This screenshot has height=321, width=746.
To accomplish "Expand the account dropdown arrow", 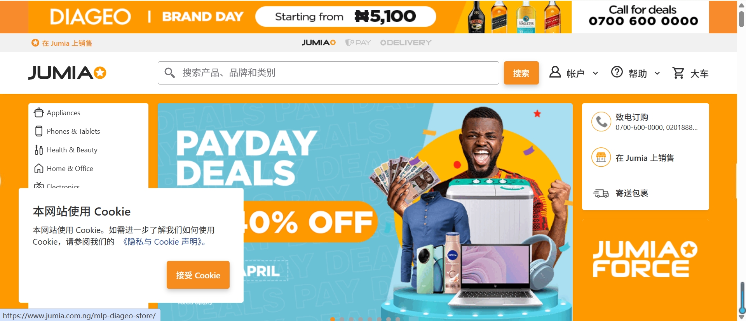I will (595, 73).
